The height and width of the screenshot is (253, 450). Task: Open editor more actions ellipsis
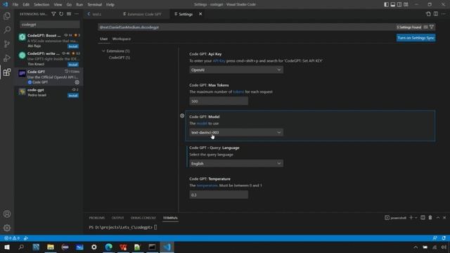(x=444, y=14)
